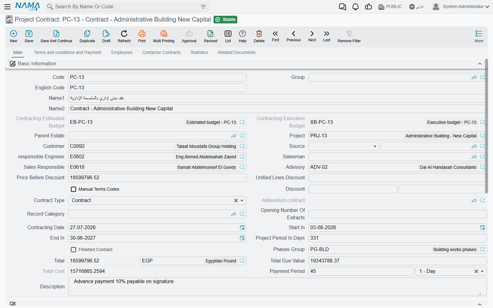The image size is (493, 308).
Task: Switch language to Arabic
Action: [x=417, y=6]
